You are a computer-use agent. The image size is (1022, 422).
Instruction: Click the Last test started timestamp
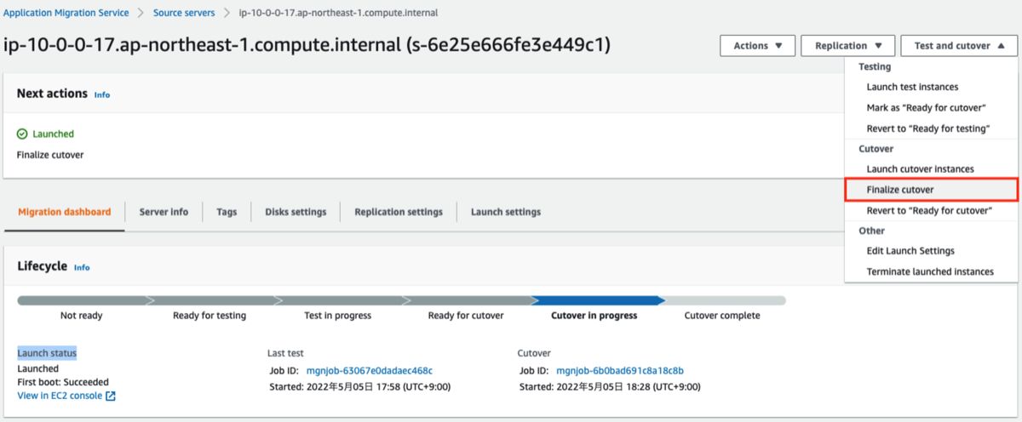359,386
